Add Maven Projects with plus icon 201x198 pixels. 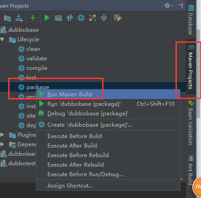click(33, 18)
